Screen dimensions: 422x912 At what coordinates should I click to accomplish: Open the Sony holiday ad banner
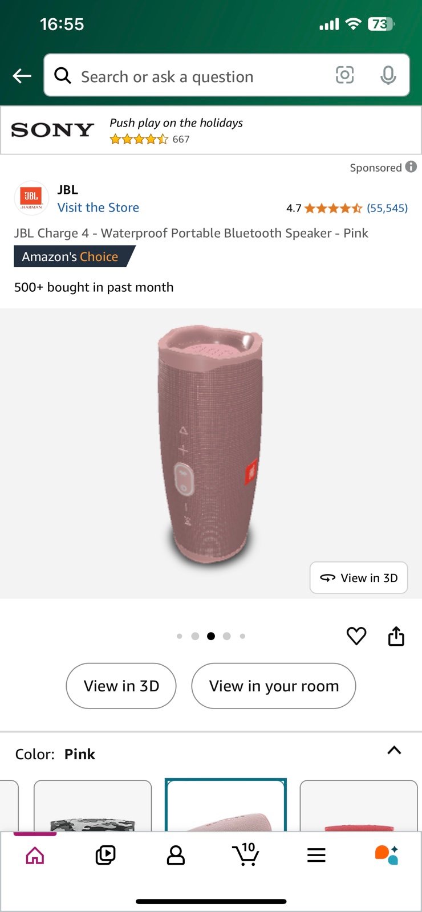click(211, 131)
